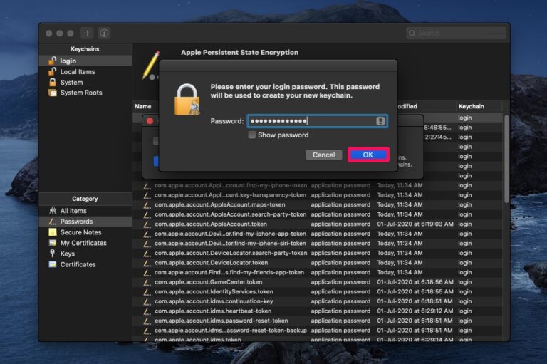Viewport: 547px width, 364px height.
Task: Click the password assistant key icon in field
Action: point(380,121)
